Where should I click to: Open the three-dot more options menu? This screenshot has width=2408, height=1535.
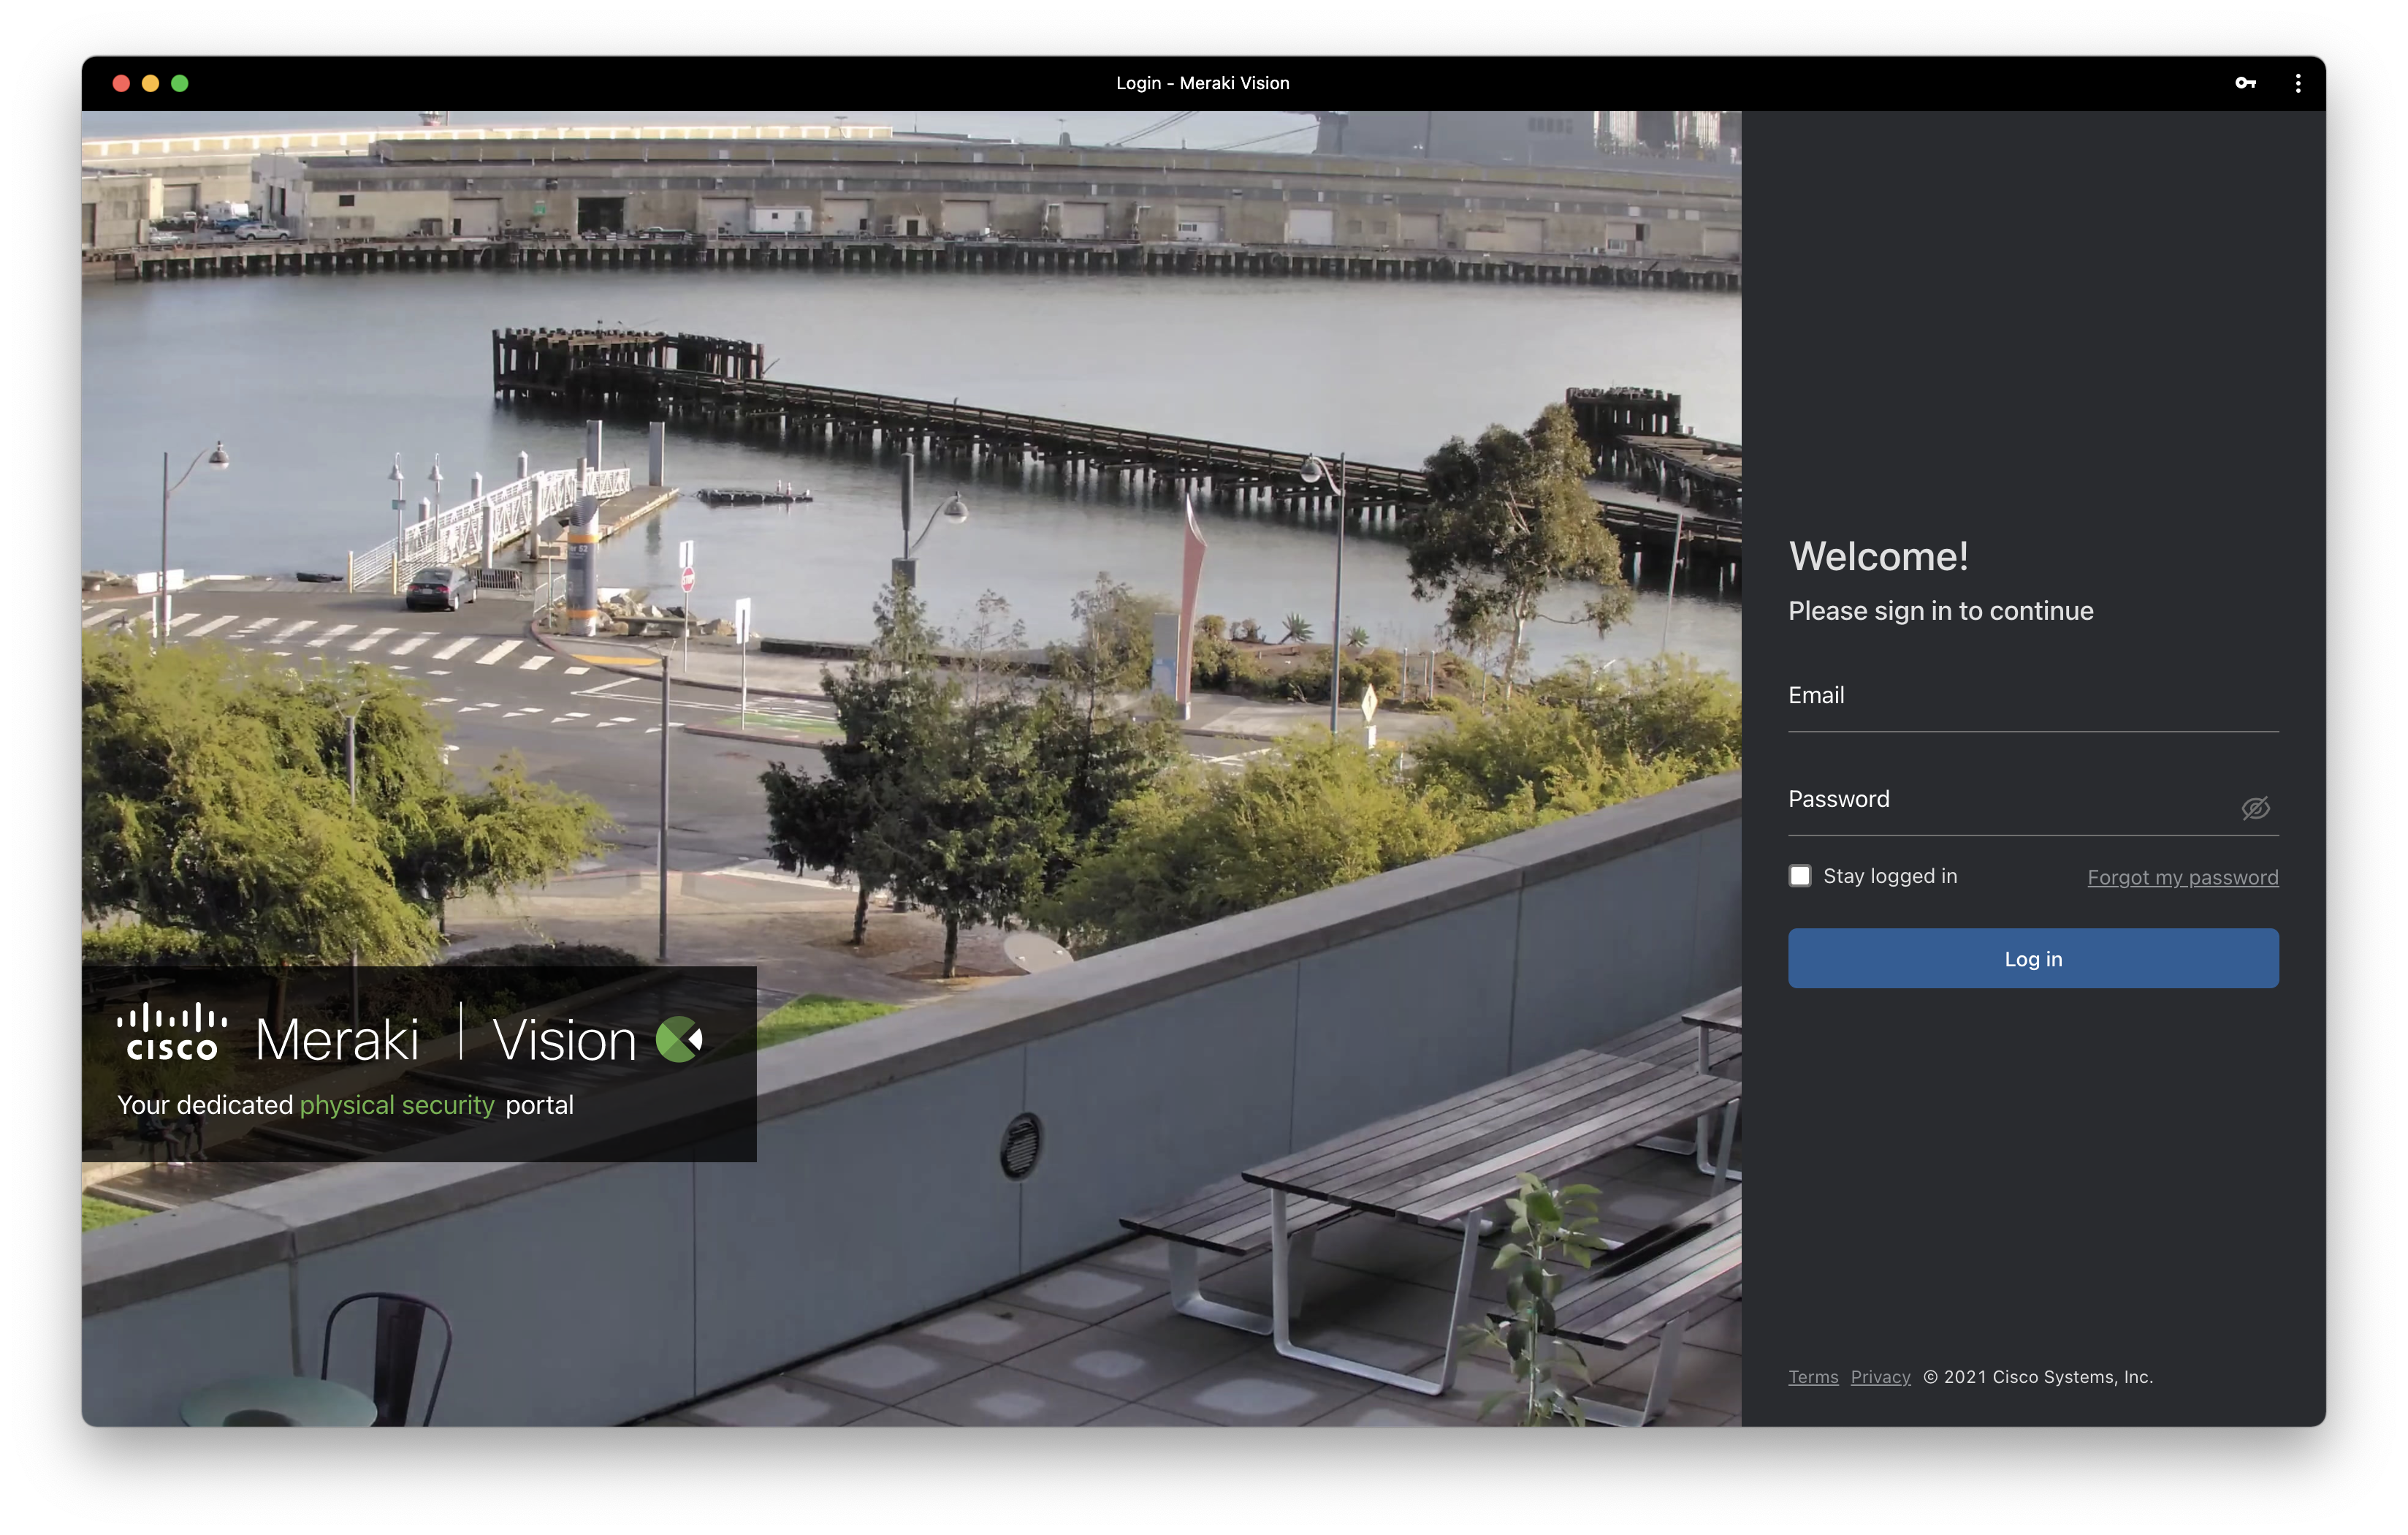click(x=2298, y=83)
